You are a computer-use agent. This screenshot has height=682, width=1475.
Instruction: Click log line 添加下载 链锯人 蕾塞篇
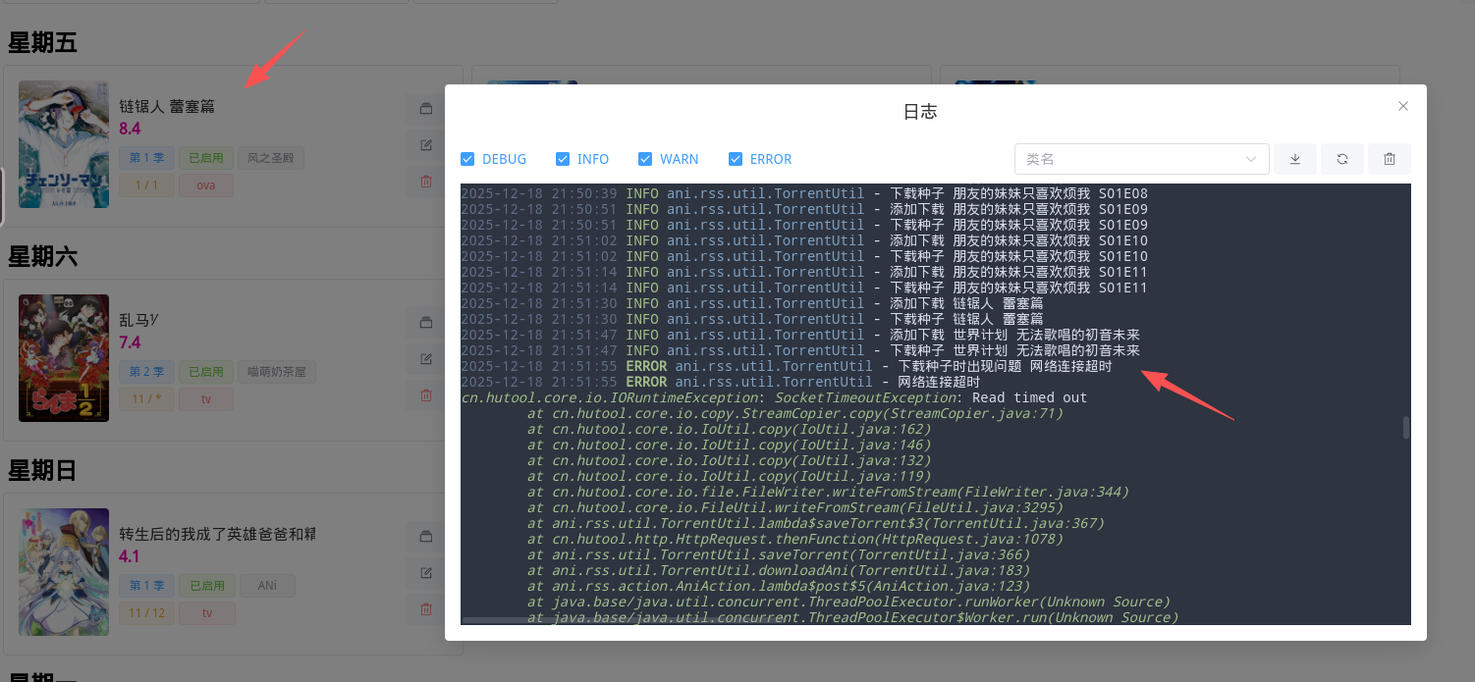click(752, 303)
